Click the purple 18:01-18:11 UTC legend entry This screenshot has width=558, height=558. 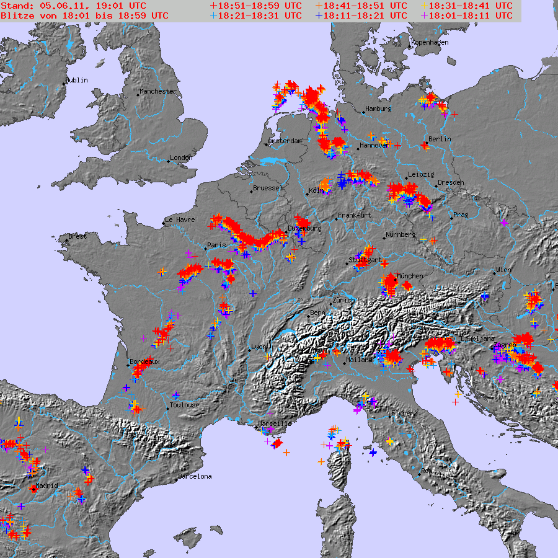466,15
